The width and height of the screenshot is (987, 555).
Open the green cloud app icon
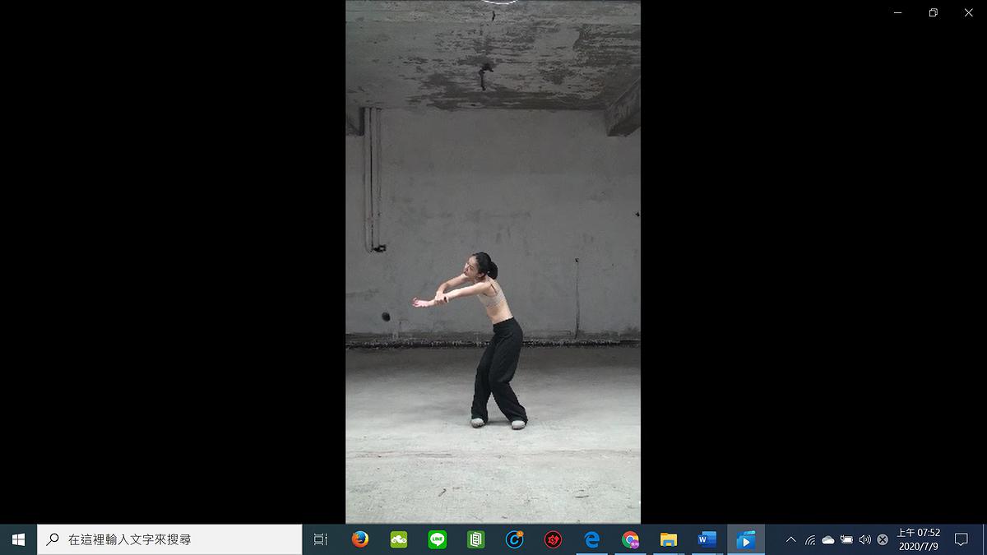[399, 539]
